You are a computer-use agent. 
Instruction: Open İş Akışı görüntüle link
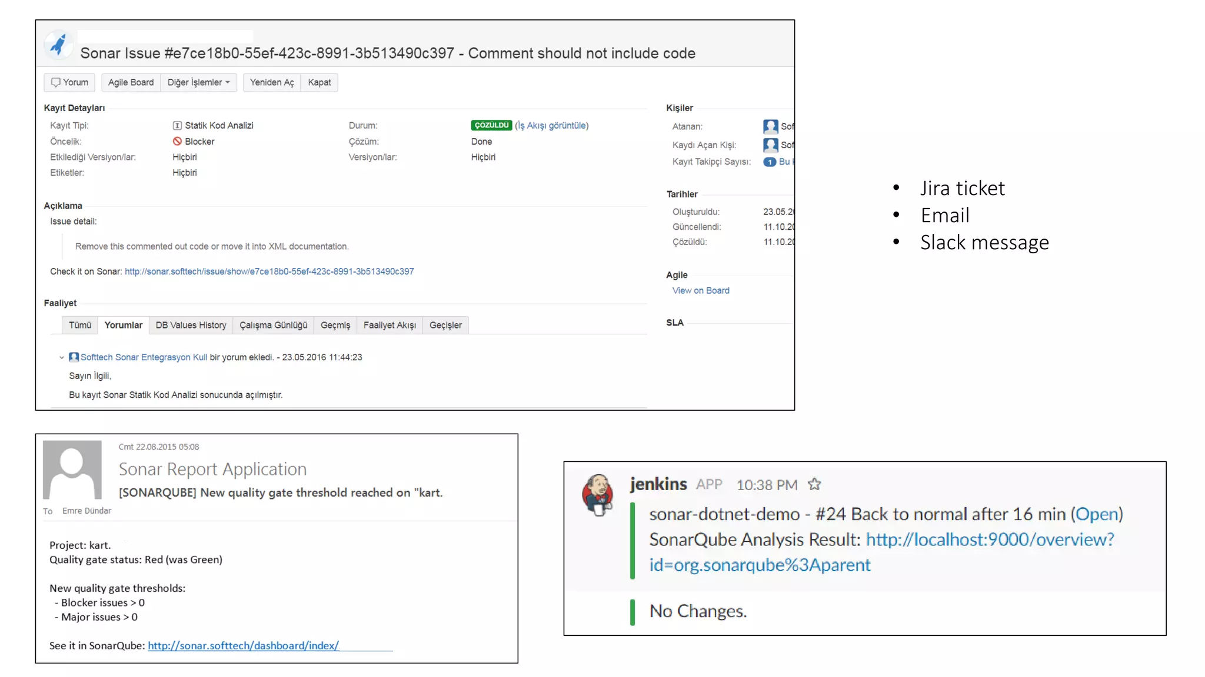tap(552, 125)
